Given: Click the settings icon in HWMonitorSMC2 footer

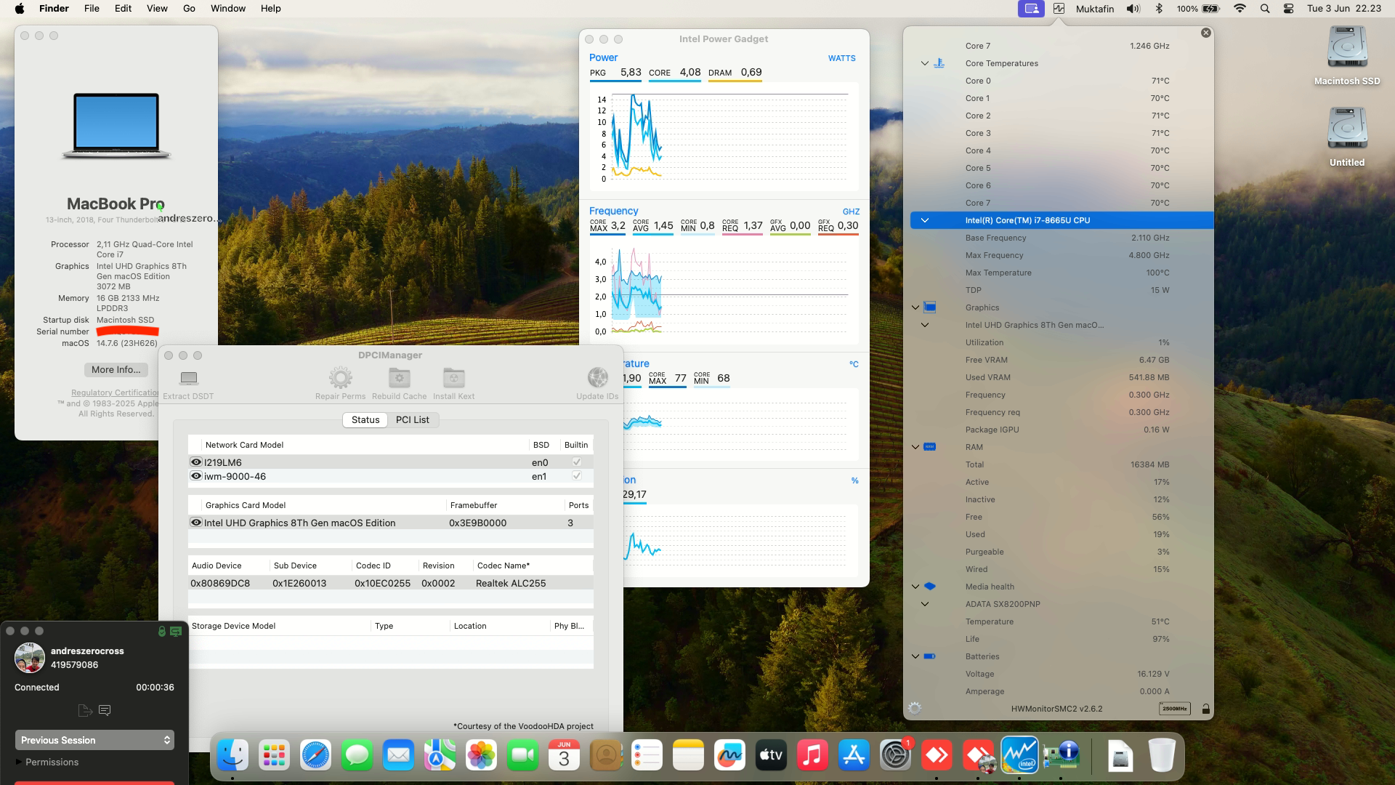Looking at the screenshot, I should [915, 708].
